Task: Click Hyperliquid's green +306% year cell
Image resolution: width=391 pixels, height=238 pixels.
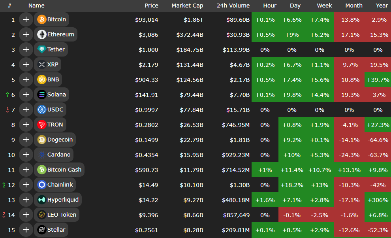Action: click(x=378, y=200)
